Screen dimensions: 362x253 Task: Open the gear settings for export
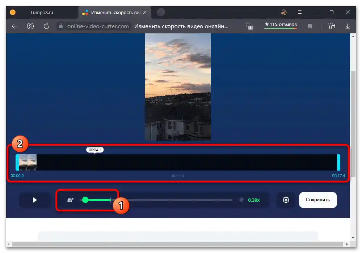(x=286, y=200)
